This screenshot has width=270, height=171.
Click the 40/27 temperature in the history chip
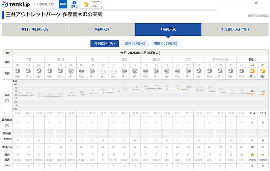click(x=94, y=6)
